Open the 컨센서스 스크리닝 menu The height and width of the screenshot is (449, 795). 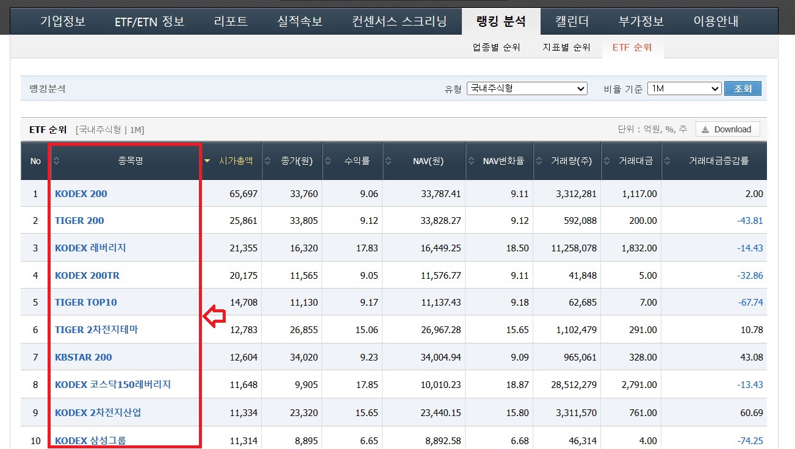399,21
